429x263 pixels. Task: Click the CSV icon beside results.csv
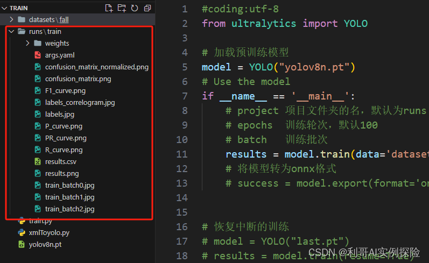(38, 161)
